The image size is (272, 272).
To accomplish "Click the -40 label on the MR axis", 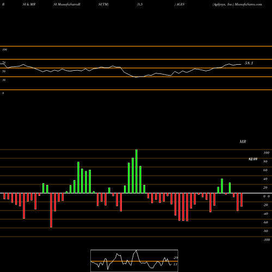I will pos(265,214).
